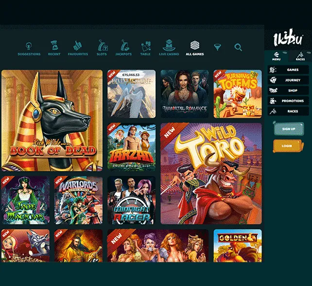
Task: Open the Jackpots category
Action: coord(123,48)
